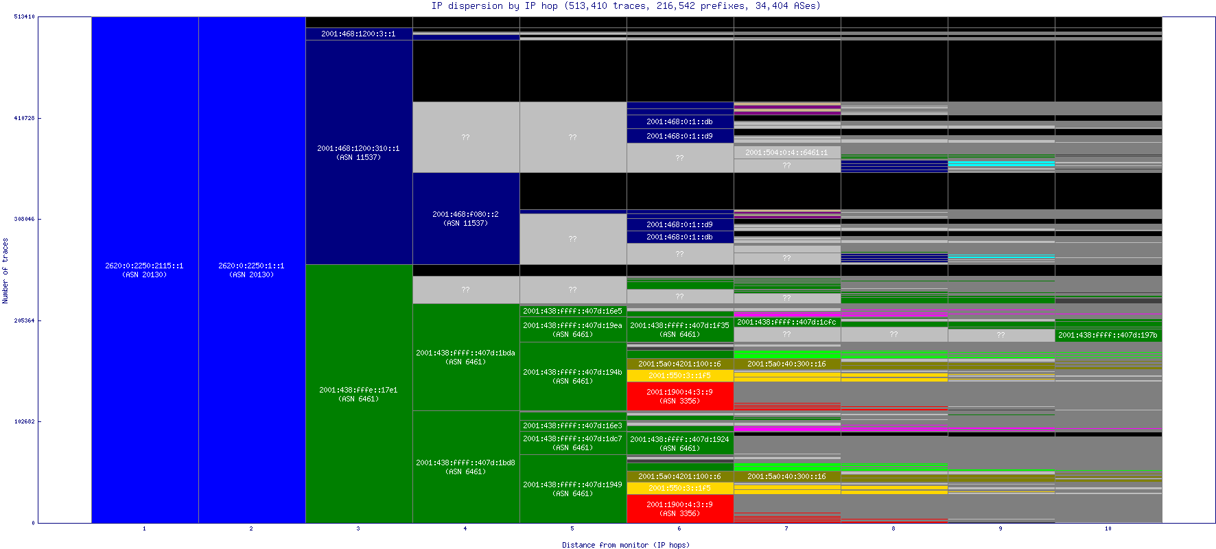Select block 2001:438:ffff::407d:197b
Image resolution: width=1216 pixels, height=549 pixels.
1108,335
